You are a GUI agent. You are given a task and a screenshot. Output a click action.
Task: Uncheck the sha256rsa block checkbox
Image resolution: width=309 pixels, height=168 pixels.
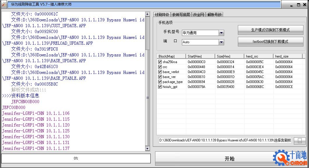(160, 62)
